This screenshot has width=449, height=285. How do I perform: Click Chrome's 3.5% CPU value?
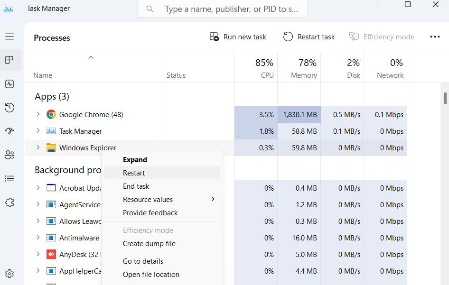tap(266, 114)
